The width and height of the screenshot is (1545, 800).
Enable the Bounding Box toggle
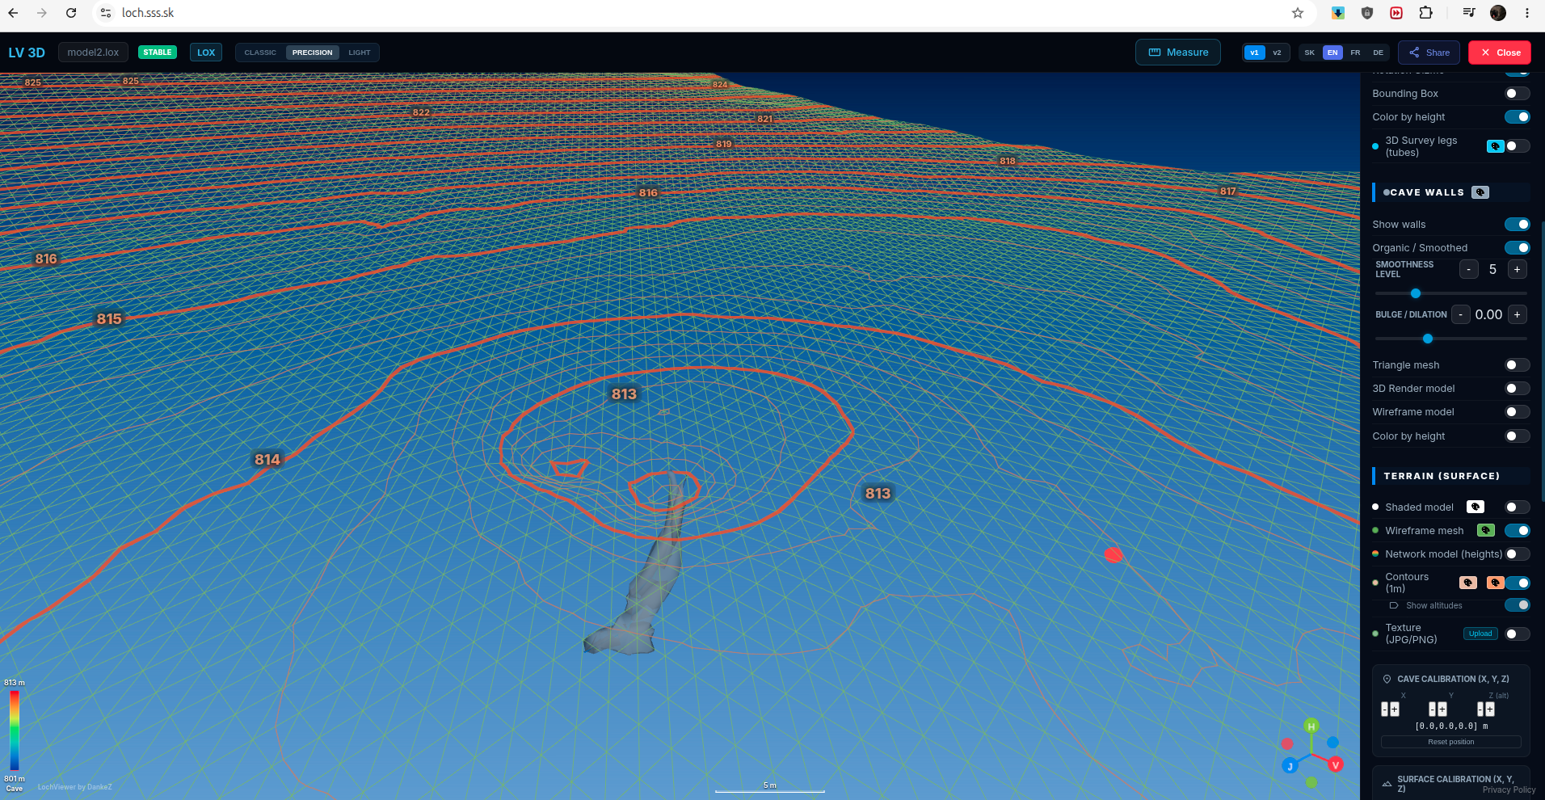tap(1517, 94)
